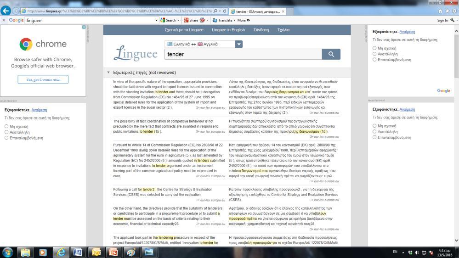Open Windows Explorer from the taskbar

pyautogui.click(x=25, y=252)
